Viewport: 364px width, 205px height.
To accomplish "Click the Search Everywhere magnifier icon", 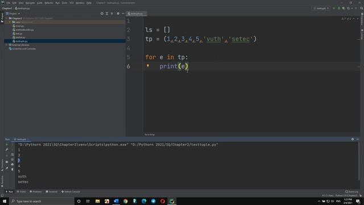I will point(362,9).
